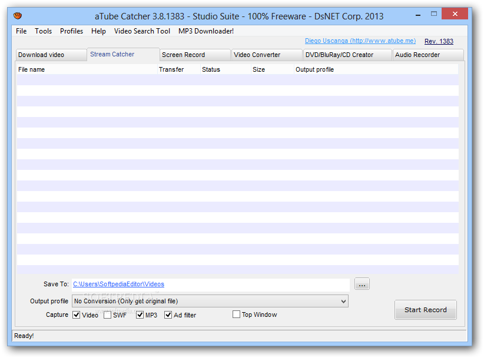The image size is (484, 358).
Task: Open the Save To folder path link
Action: 118,284
